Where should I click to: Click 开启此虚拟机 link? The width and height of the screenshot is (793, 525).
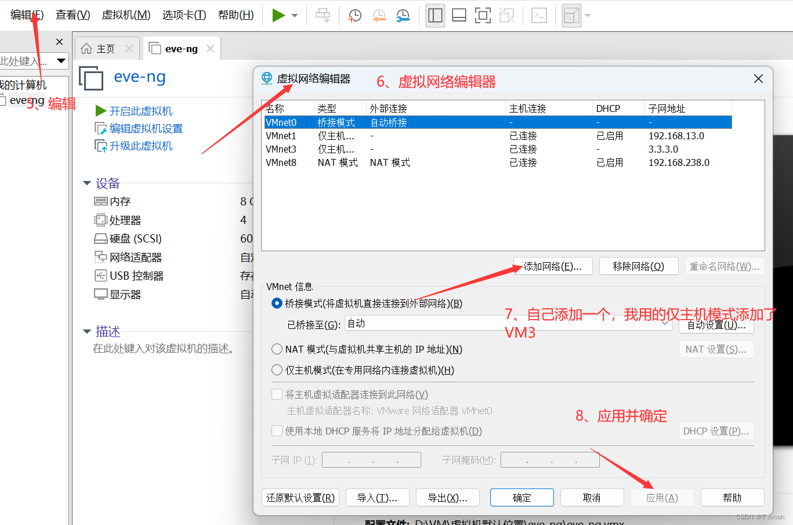tap(141, 111)
